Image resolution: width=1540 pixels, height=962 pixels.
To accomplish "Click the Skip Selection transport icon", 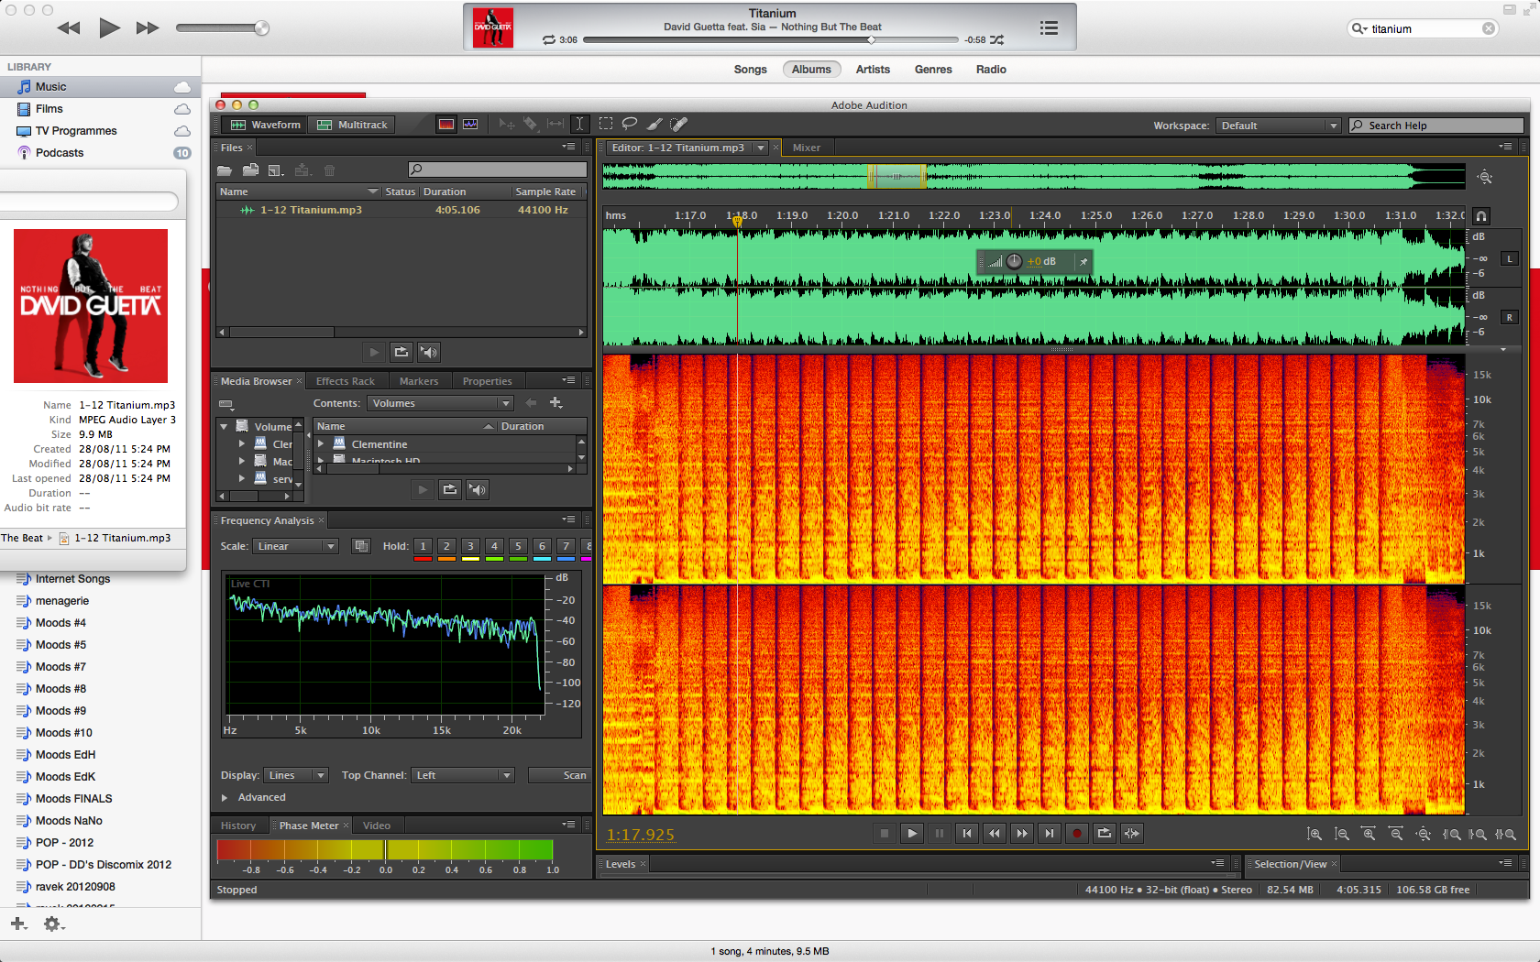I will pyautogui.click(x=1132, y=833).
